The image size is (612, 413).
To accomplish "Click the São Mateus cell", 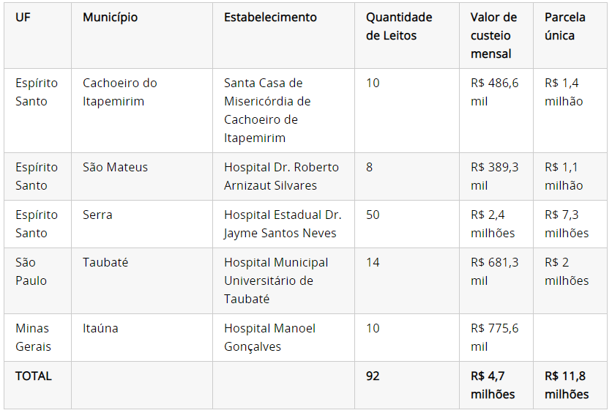I will pos(115,167).
